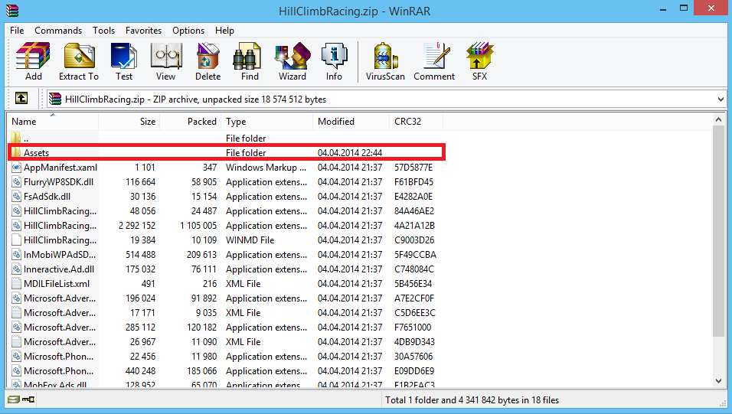
Task: Click the parent folder ".." icon
Action: pyautogui.click(x=16, y=139)
